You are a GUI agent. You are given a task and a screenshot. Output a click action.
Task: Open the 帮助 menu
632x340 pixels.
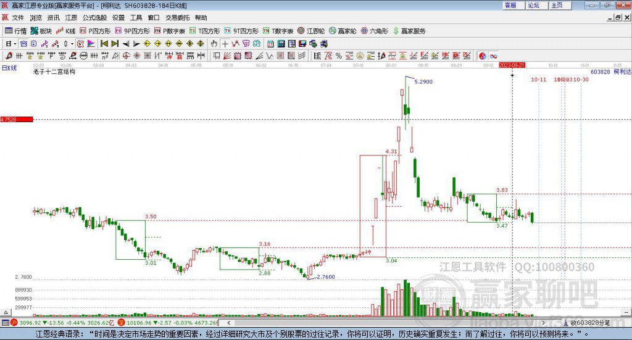(201, 18)
